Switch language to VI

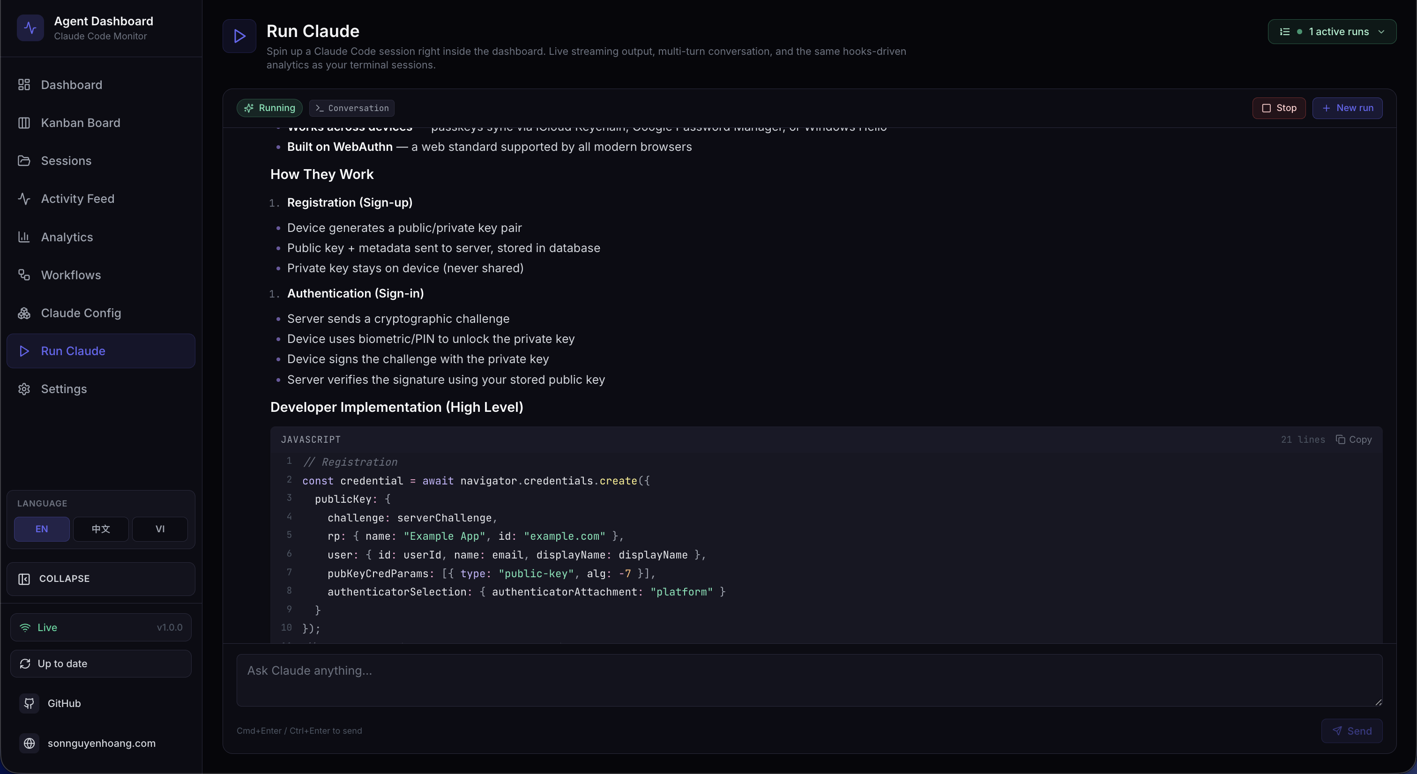coord(160,529)
